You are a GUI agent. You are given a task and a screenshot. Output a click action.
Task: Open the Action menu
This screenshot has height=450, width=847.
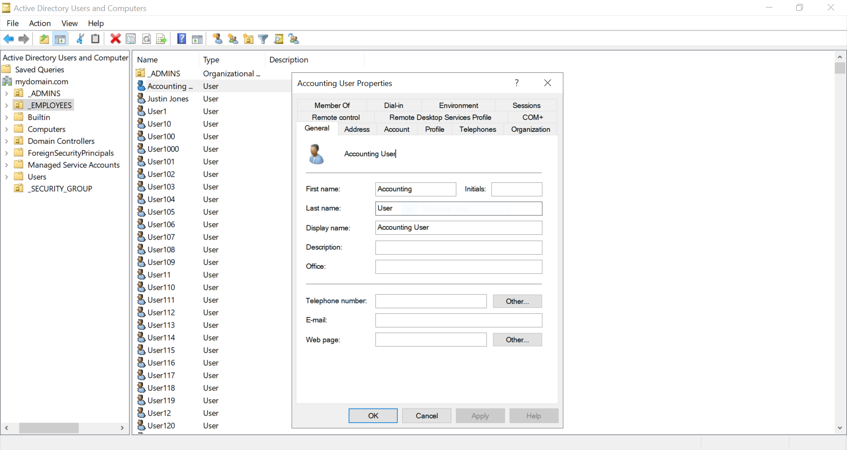click(40, 23)
